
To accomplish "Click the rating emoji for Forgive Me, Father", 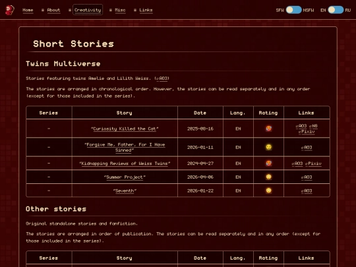I will tap(268, 147).
